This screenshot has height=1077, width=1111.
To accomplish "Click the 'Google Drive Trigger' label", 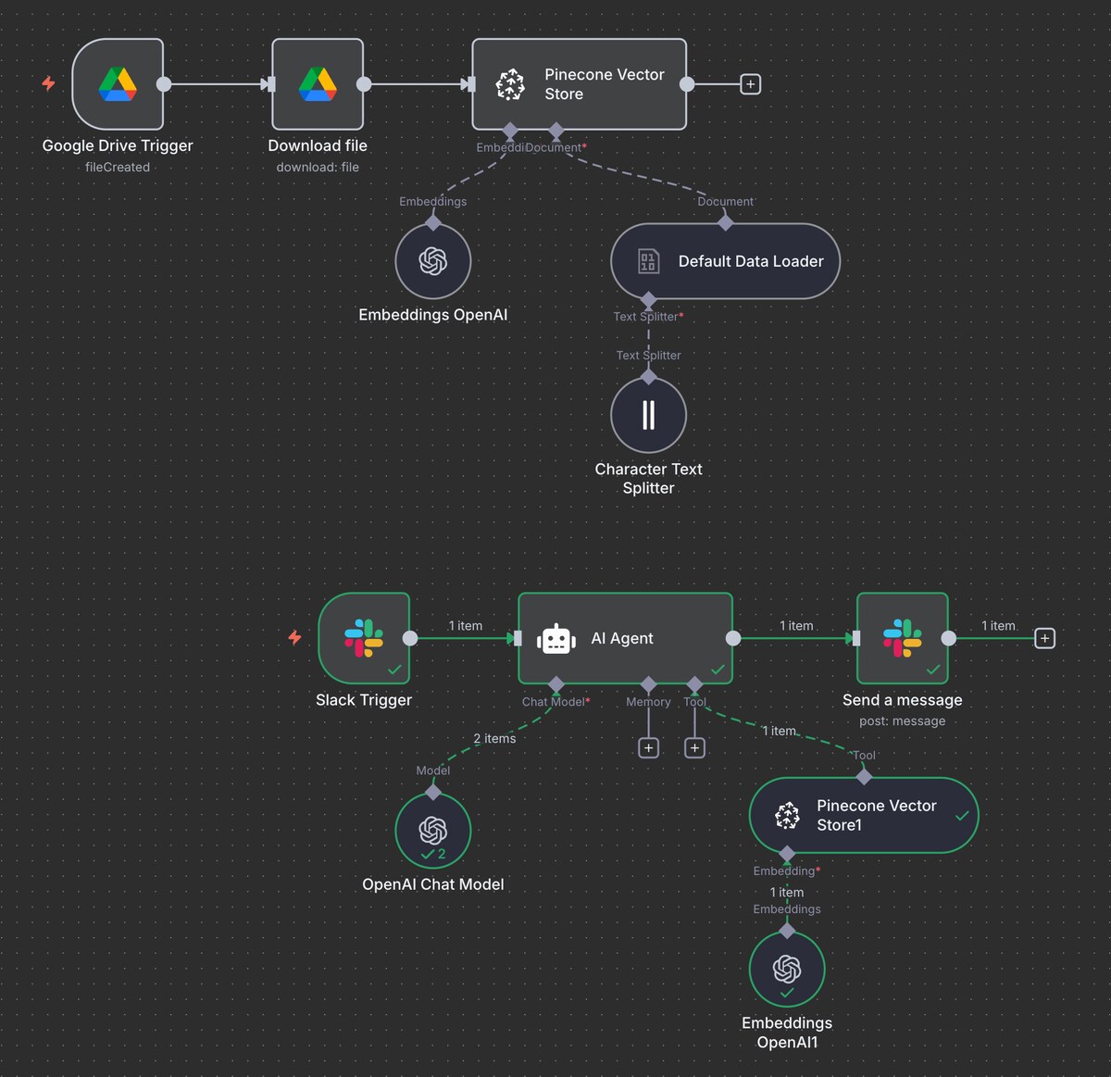I will [118, 145].
